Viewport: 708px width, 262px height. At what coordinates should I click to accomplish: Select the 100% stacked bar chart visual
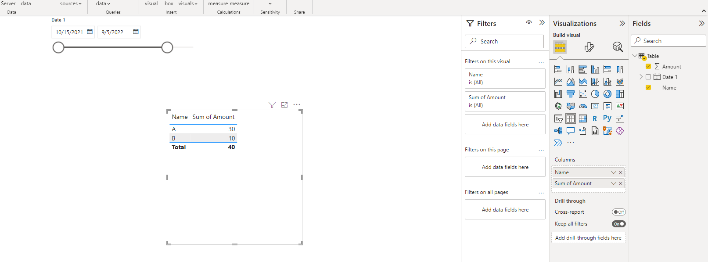[x=607, y=69]
